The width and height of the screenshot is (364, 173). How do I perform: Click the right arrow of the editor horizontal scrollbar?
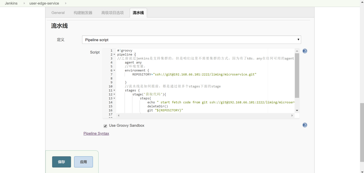[x=292, y=115]
